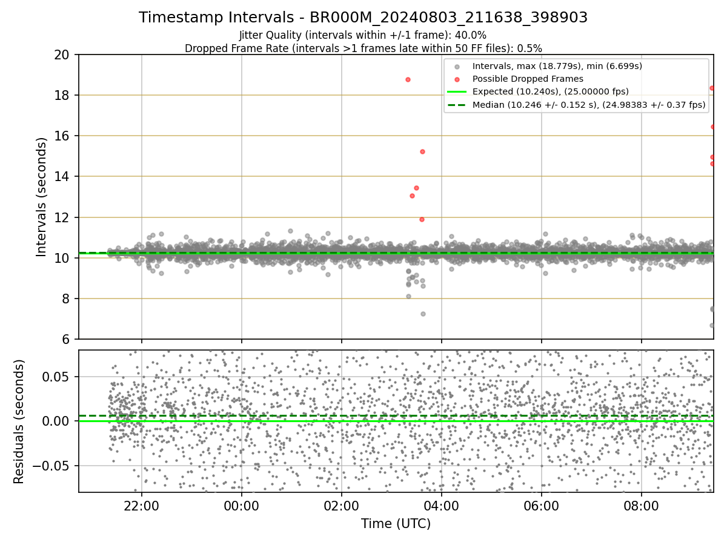The width and height of the screenshot is (727, 545).
Task: Click the 'Intervals, max (18.779s), min (6.699s)' legend entry
Action: [x=557, y=66]
